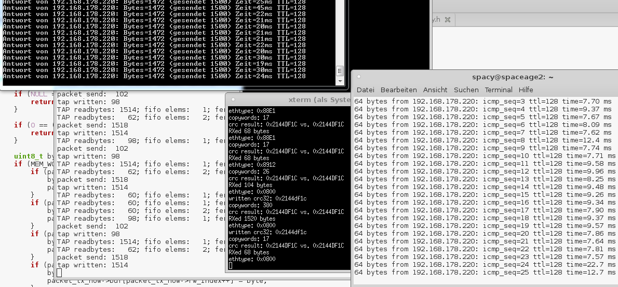Screen dimensions: 618x287
Task: Click 'RXed 1520 bytes' in xterm
Action: tap(252, 219)
